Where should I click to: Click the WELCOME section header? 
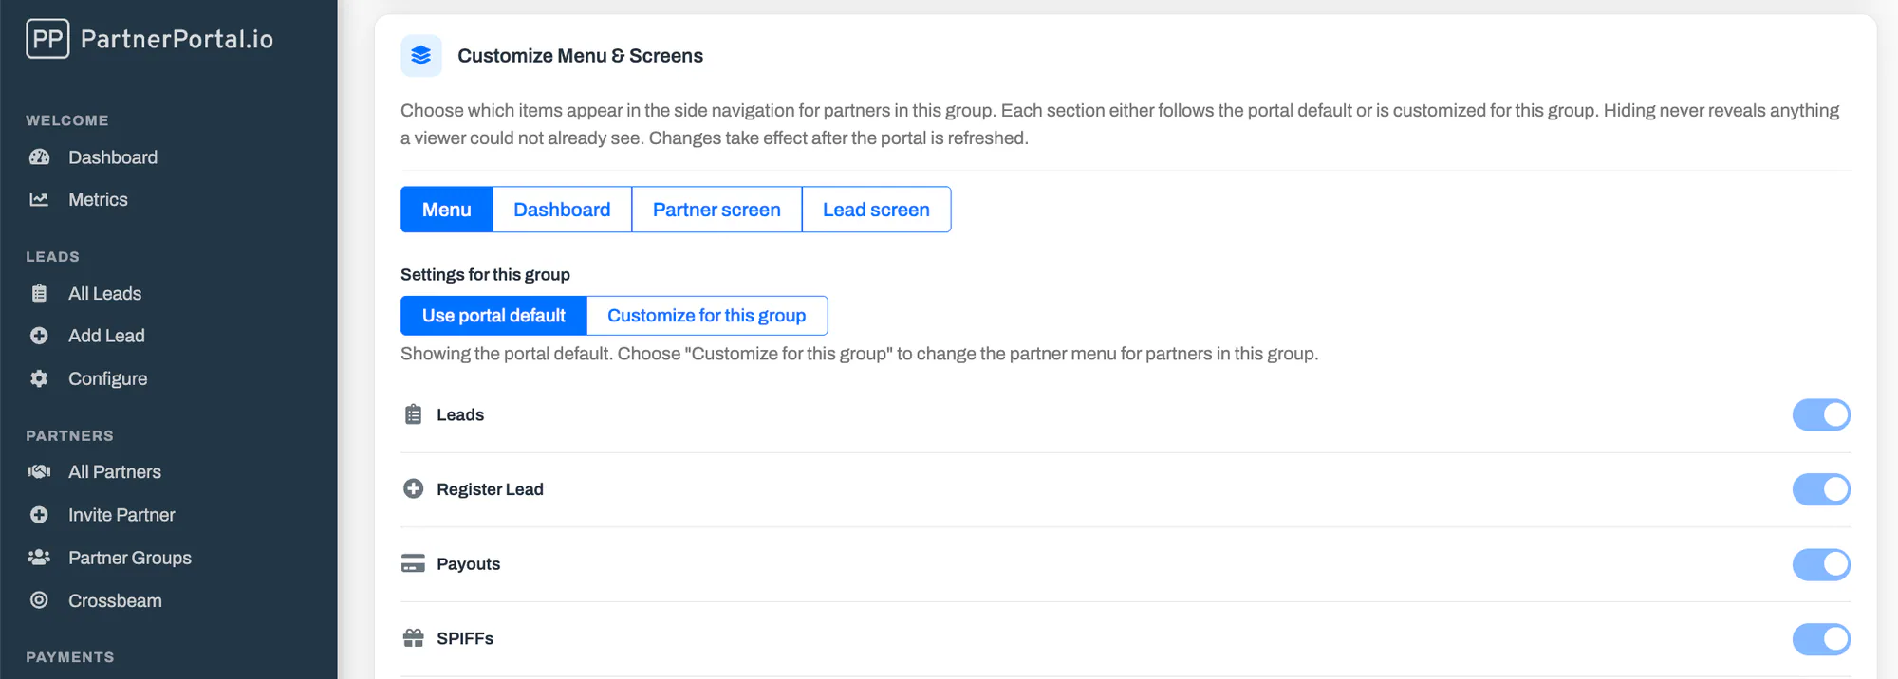point(67,120)
